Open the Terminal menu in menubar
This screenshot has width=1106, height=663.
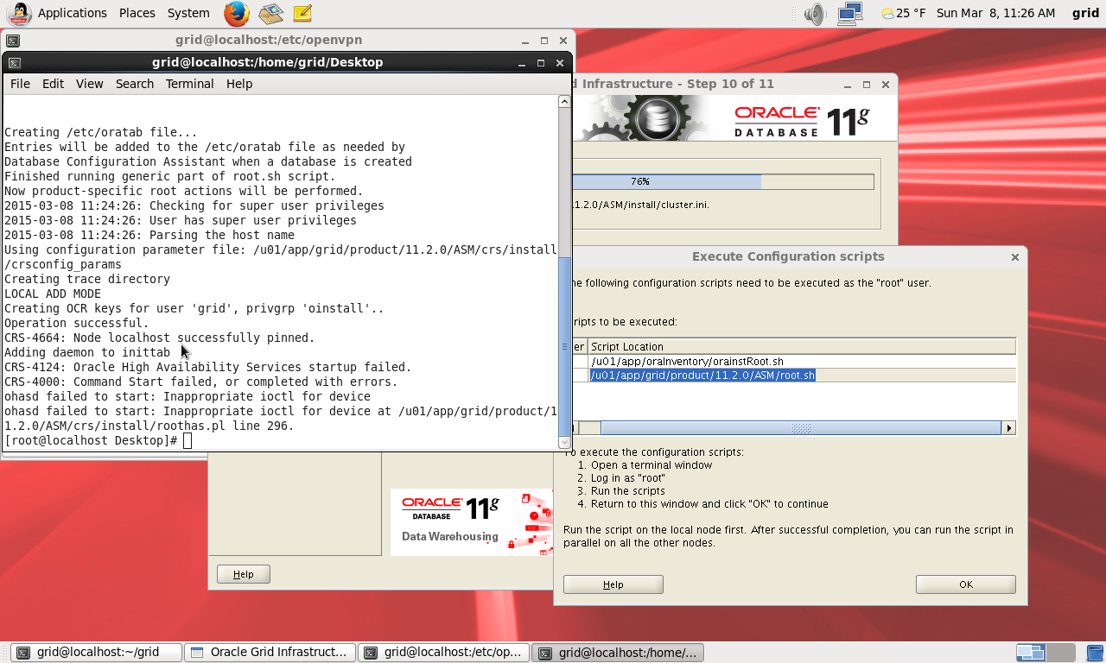click(190, 84)
